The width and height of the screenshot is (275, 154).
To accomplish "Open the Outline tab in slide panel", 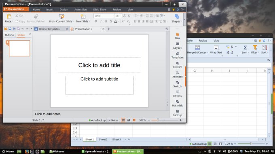I will (x=9, y=35).
